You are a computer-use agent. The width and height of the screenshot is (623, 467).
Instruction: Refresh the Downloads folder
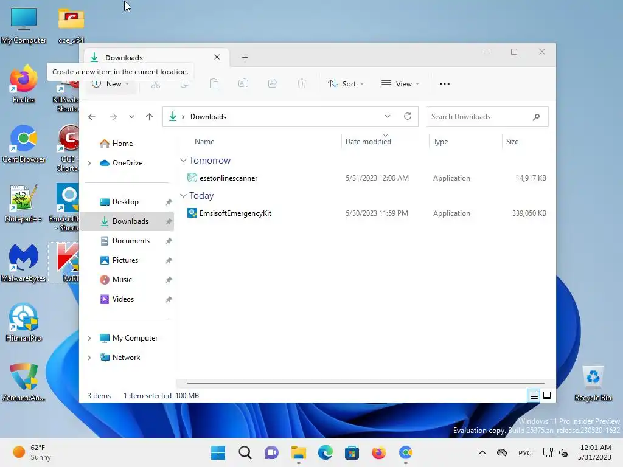click(408, 116)
